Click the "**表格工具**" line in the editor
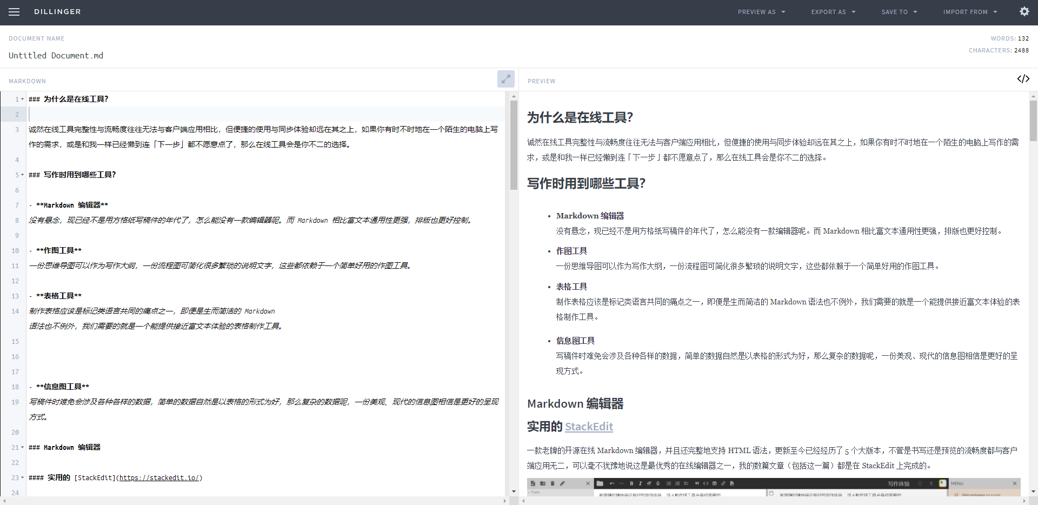 (x=55, y=296)
